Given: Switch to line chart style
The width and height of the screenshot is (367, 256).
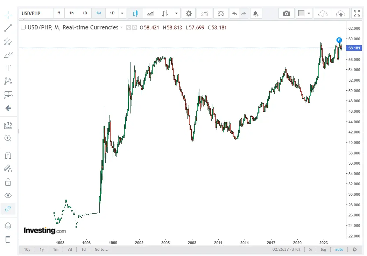Looking at the screenshot, I should (150, 13).
